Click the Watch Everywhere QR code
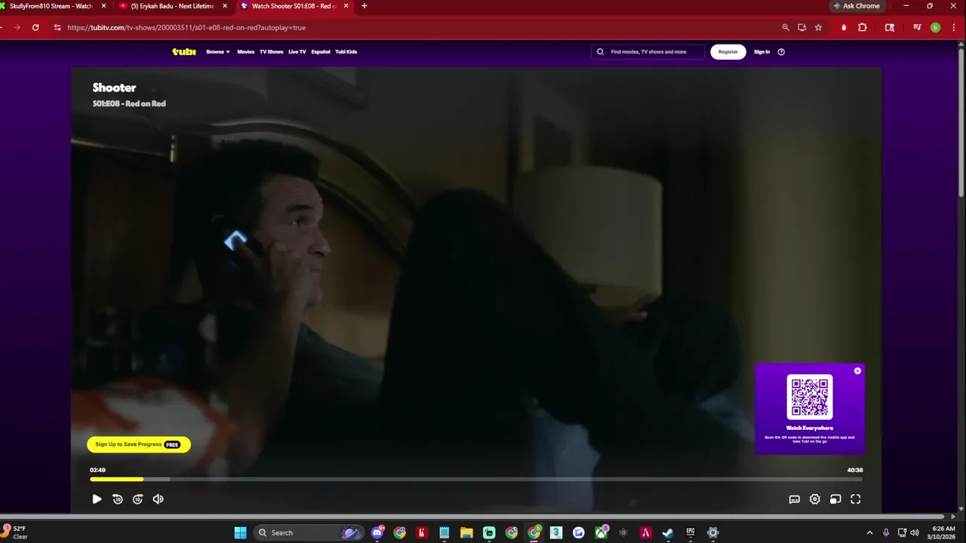The image size is (966, 543). pyautogui.click(x=810, y=397)
